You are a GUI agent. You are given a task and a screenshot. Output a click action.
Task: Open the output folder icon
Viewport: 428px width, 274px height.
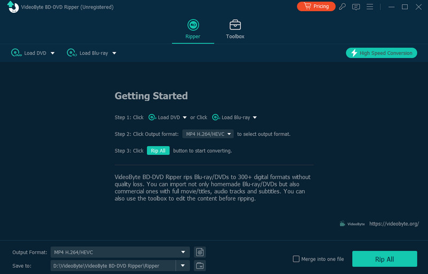[200, 266]
